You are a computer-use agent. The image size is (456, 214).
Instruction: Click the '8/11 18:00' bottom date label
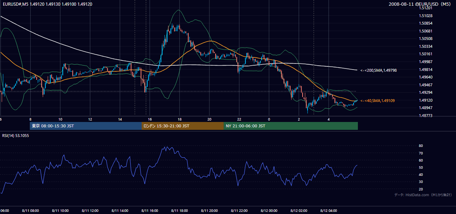point(179,211)
